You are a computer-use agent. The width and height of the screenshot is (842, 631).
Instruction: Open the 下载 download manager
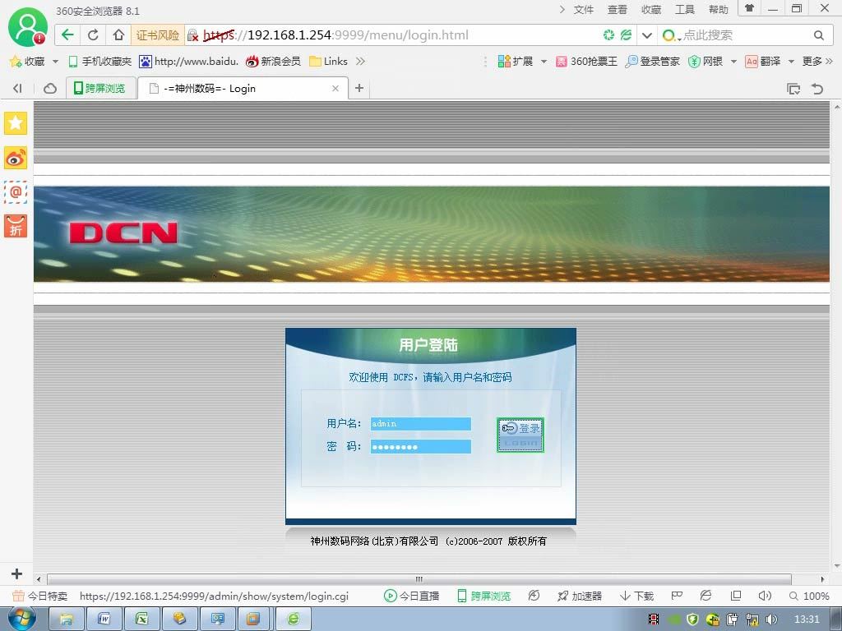click(637, 596)
